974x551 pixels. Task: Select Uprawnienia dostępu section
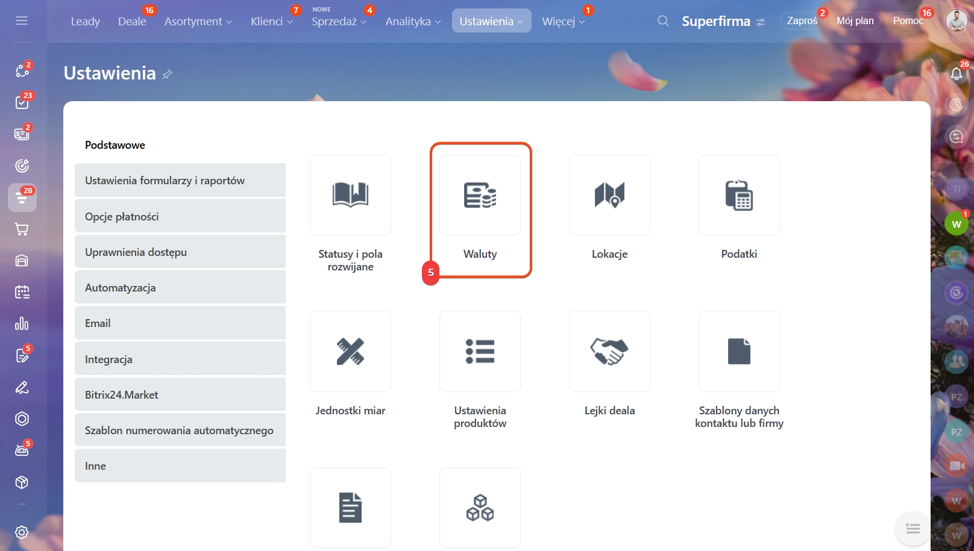180,252
